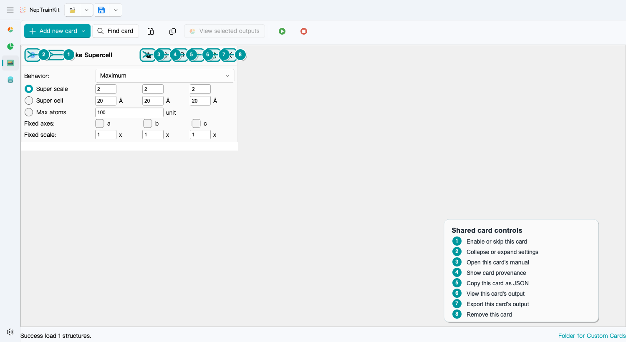The image size is (626, 342).
Task: Open settings via the gear icon
Action: 10,332
